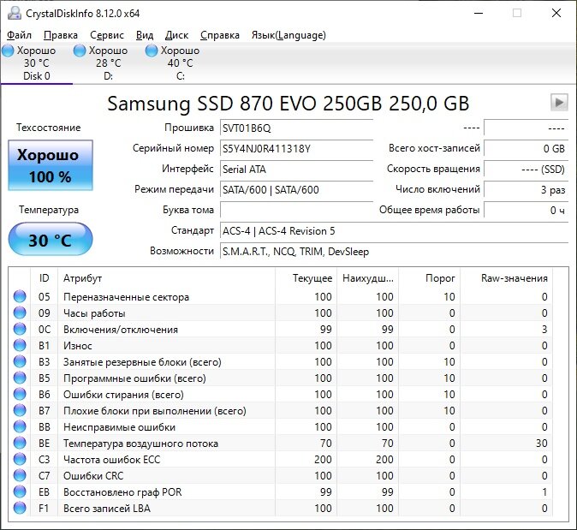Open the Сервис menu
Image resolution: width=577 pixels, height=530 pixels.
[x=107, y=35]
